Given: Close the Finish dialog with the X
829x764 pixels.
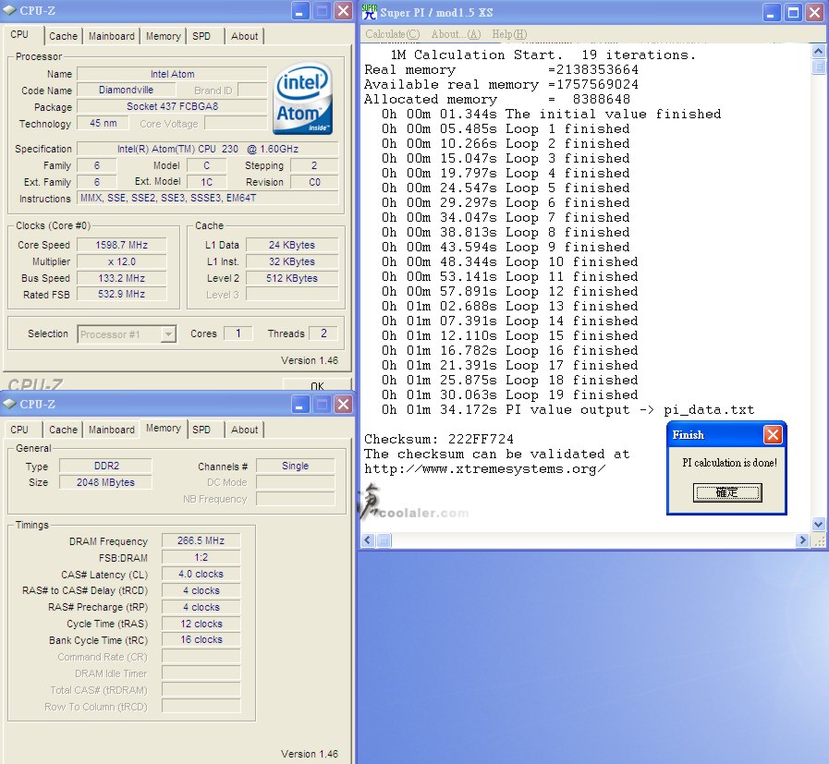Looking at the screenshot, I should pyautogui.click(x=773, y=435).
